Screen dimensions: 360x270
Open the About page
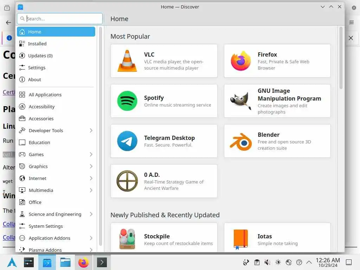(x=56, y=79)
